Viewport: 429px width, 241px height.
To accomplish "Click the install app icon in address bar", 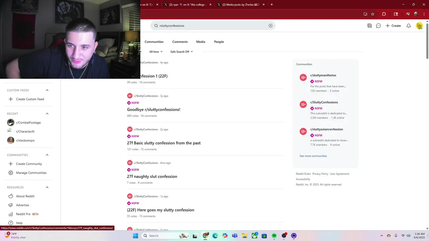I will (365, 14).
